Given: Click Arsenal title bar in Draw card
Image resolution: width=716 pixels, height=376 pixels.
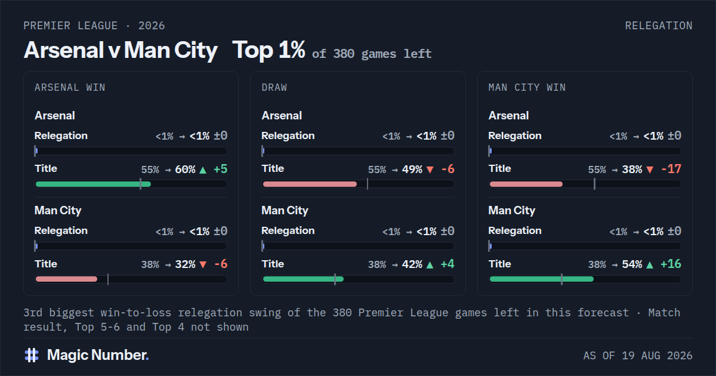Looking at the screenshot, I should (x=358, y=184).
